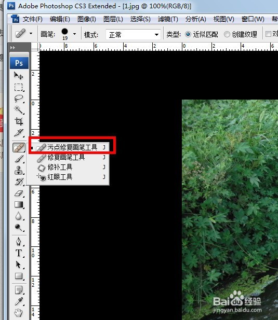The image size is (278, 320).
Task: Open the 图层(L) menu
Action: pyautogui.click(x=113, y=19)
